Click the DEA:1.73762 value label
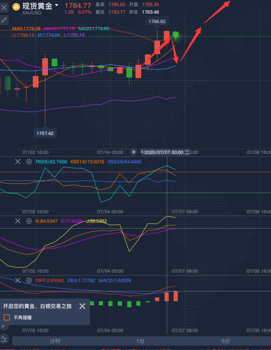271x350 pixels. (81, 280)
